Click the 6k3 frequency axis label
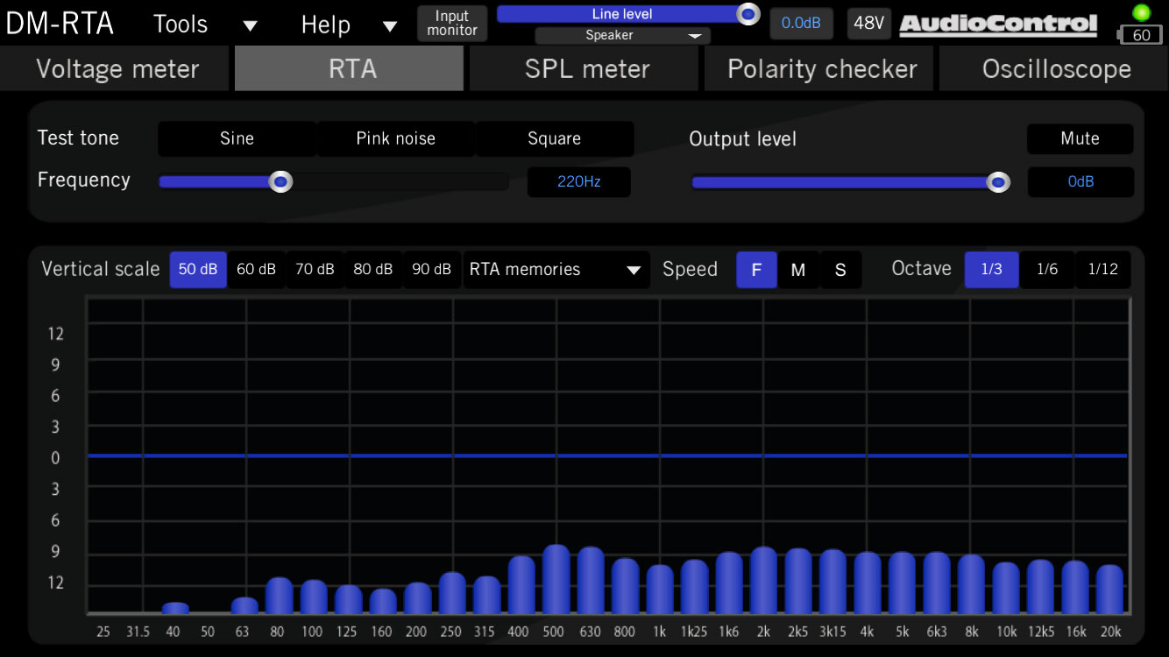The height and width of the screenshot is (657, 1169). [937, 632]
